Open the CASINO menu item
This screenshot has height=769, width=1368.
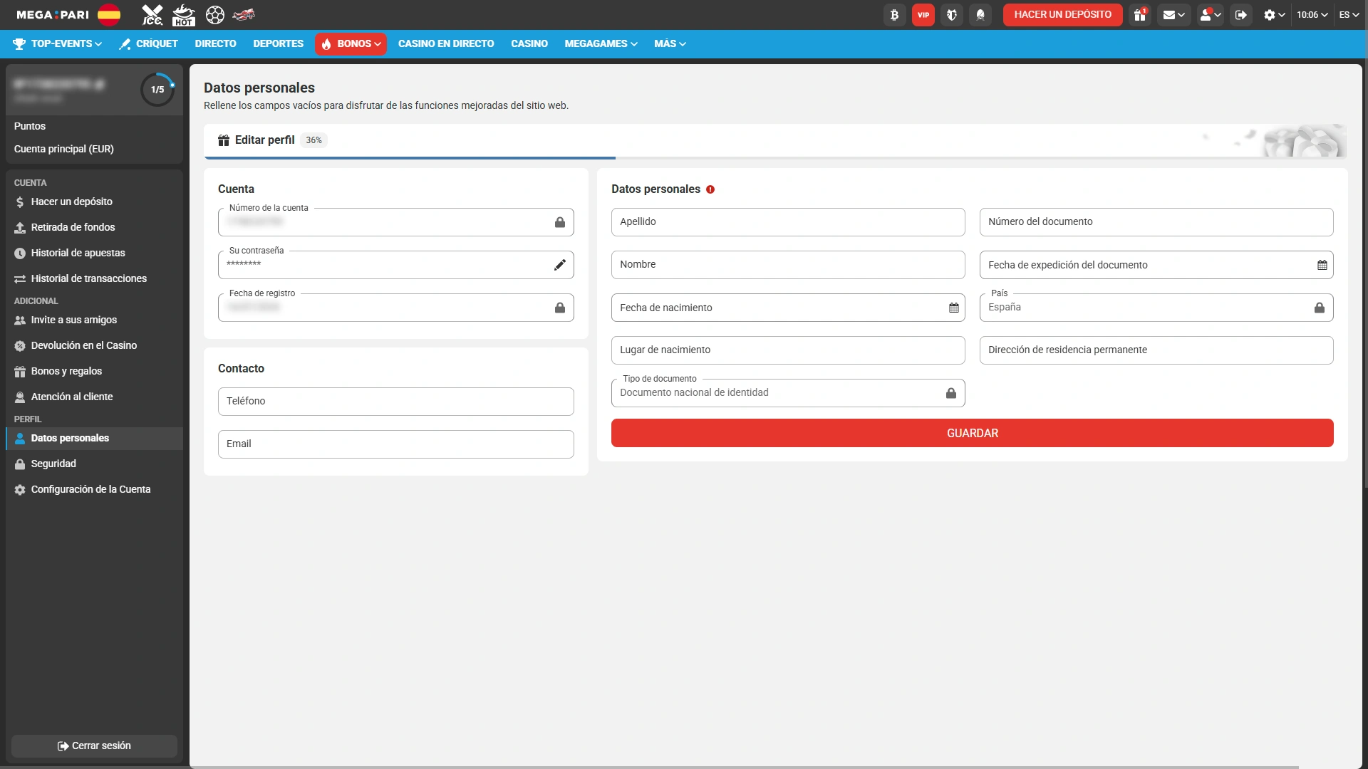click(529, 43)
